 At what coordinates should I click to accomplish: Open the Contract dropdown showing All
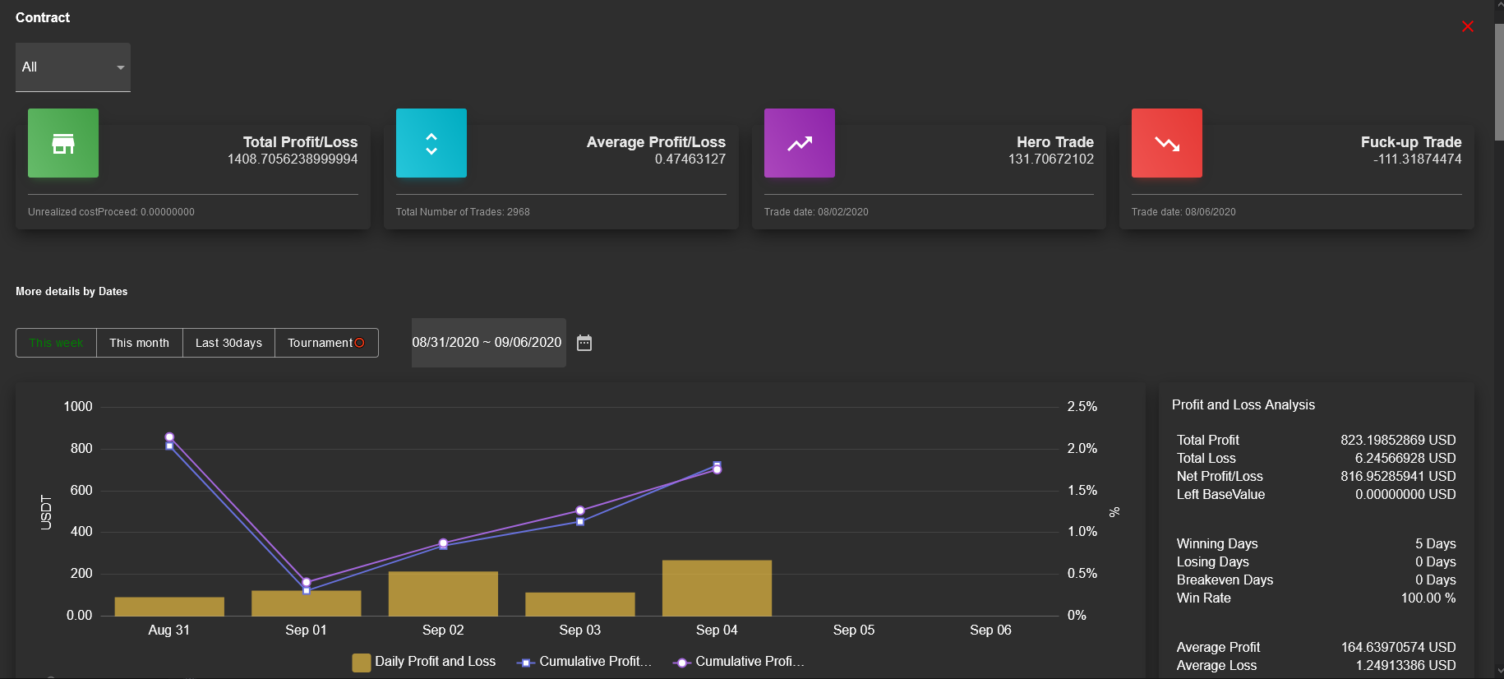pyautogui.click(x=73, y=67)
